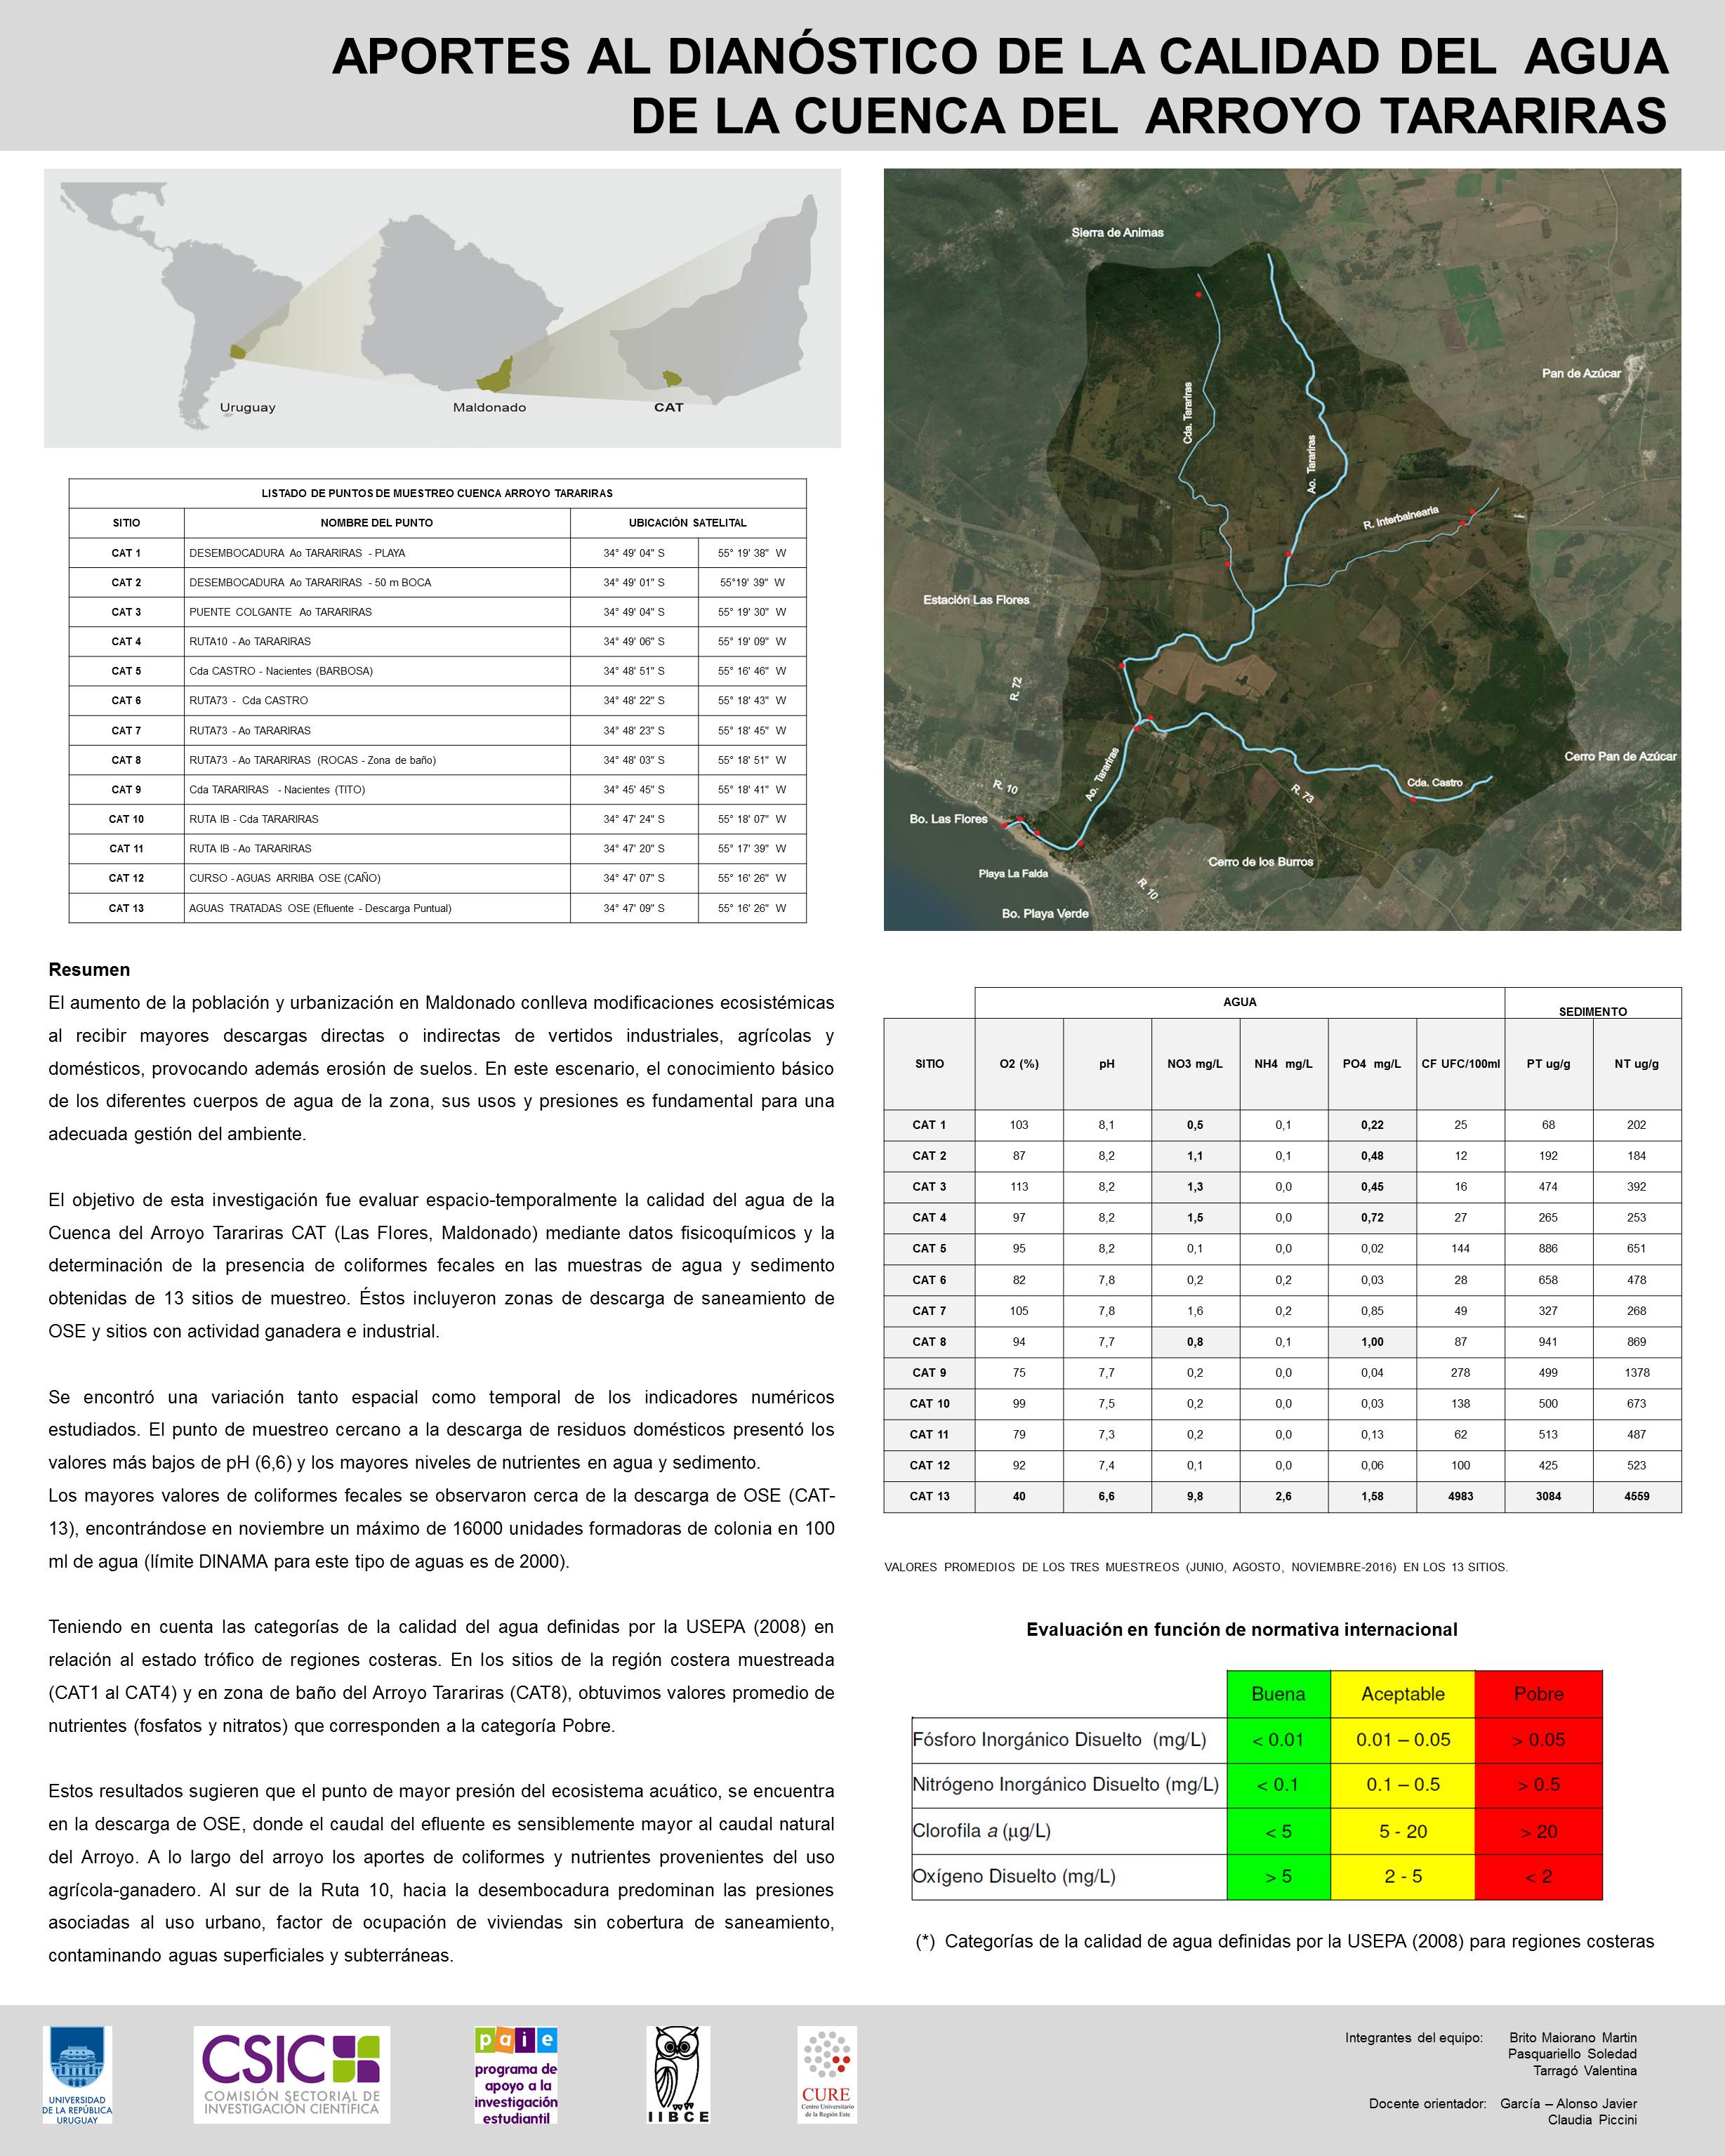This screenshot has height=2156, width=1725.
Task: Click the 'AGUA' group header
Action: pyautogui.click(x=1240, y=1002)
